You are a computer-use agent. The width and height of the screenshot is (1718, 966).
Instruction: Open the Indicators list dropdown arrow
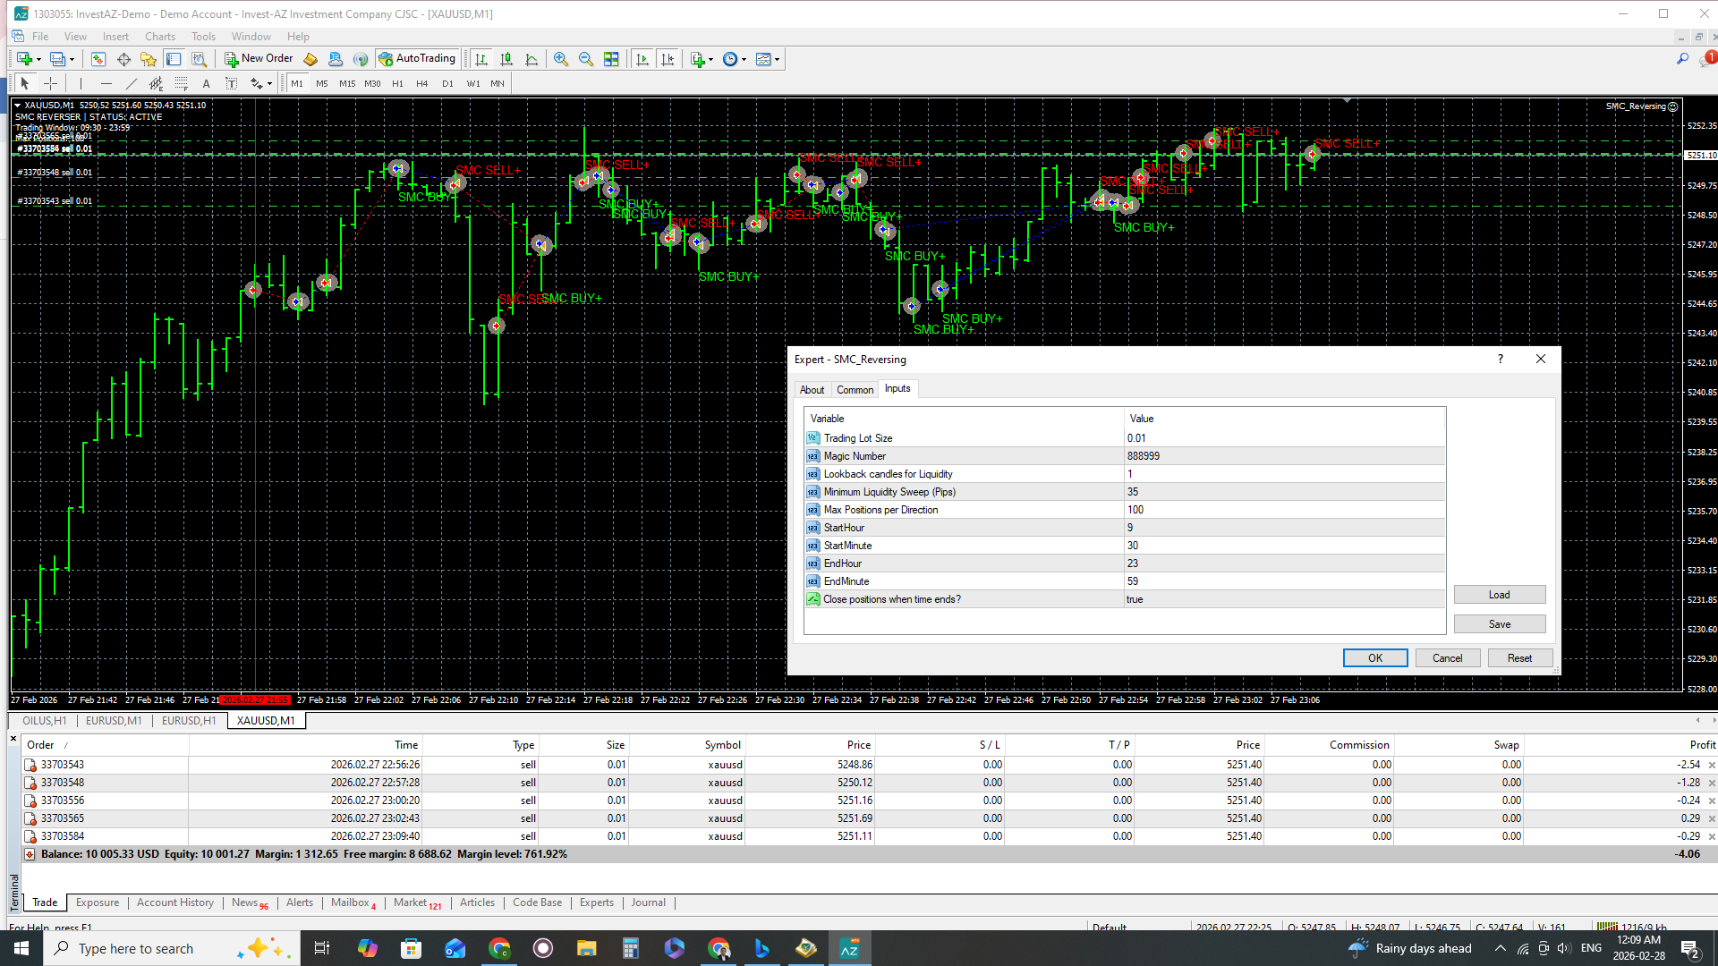pos(711,60)
